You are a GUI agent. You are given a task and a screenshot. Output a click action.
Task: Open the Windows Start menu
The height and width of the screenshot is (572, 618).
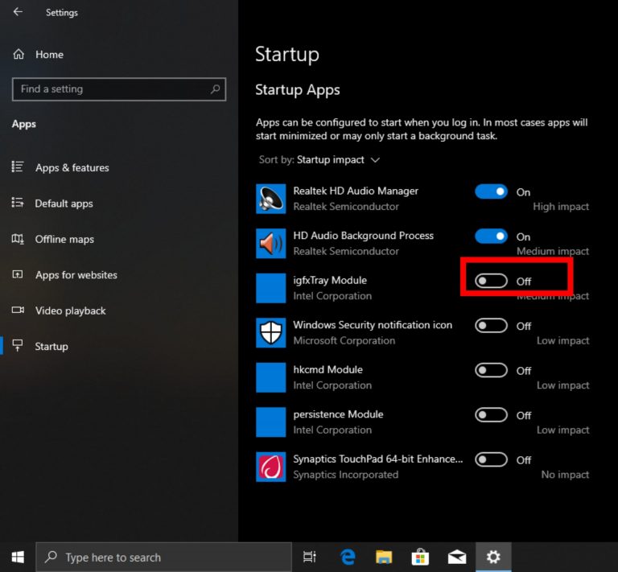(18, 557)
